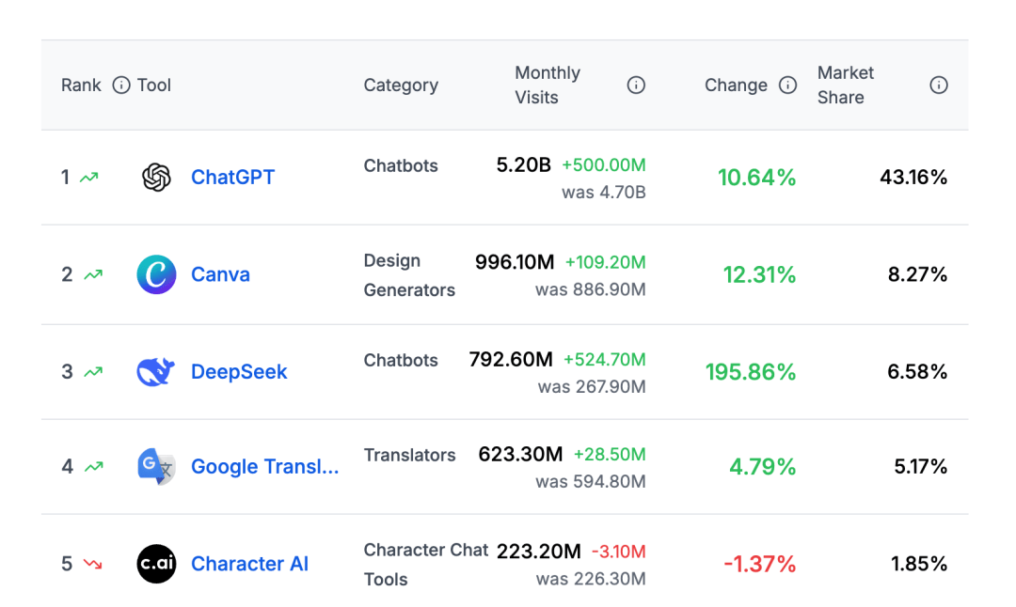Open the Monthly Visits info icon
The width and height of the screenshot is (1016, 607).
click(636, 85)
